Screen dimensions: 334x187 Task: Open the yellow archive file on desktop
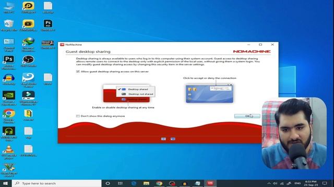pos(28,115)
